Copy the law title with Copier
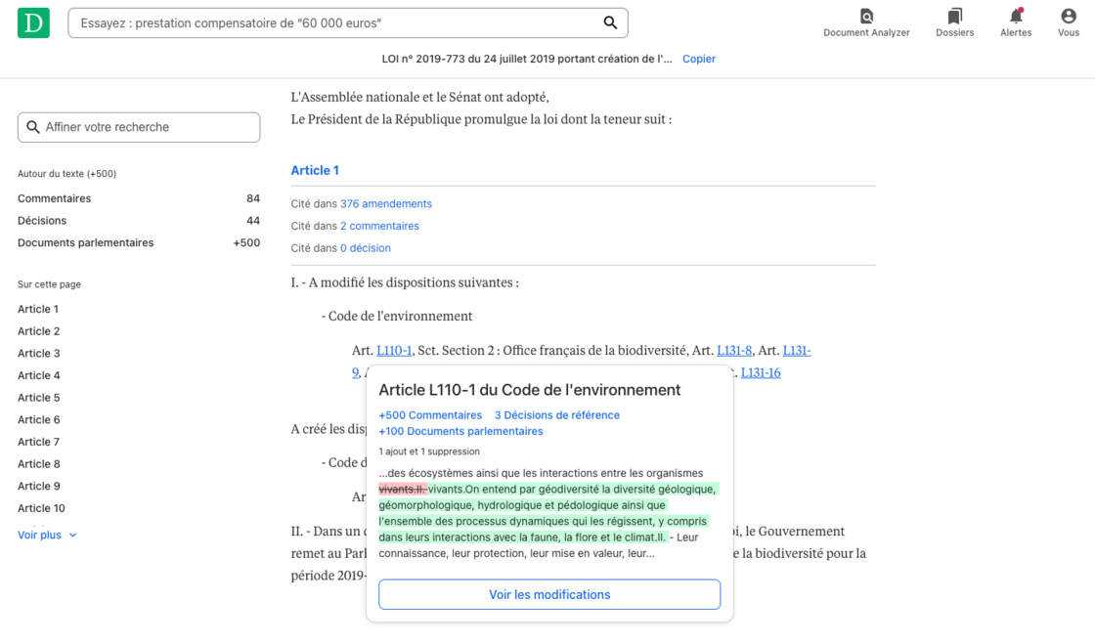The height and width of the screenshot is (644, 1095). (x=698, y=59)
